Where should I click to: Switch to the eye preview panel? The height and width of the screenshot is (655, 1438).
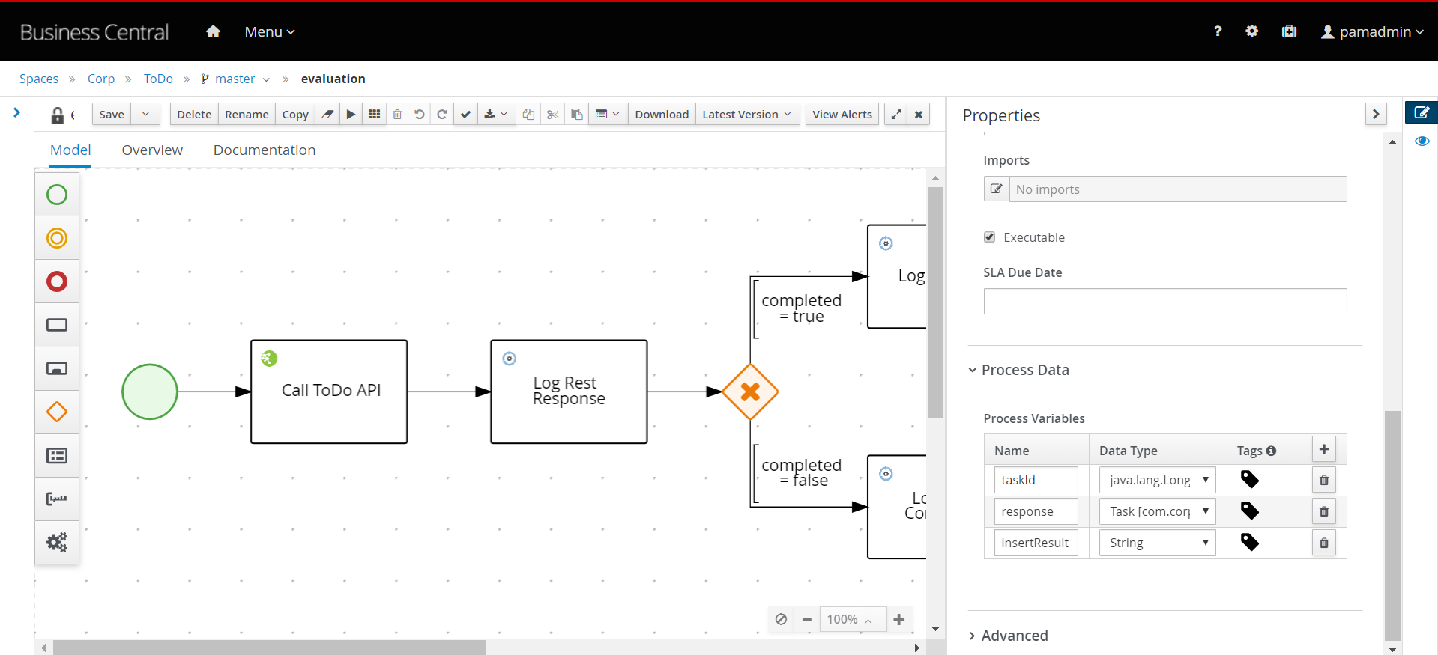point(1422,141)
